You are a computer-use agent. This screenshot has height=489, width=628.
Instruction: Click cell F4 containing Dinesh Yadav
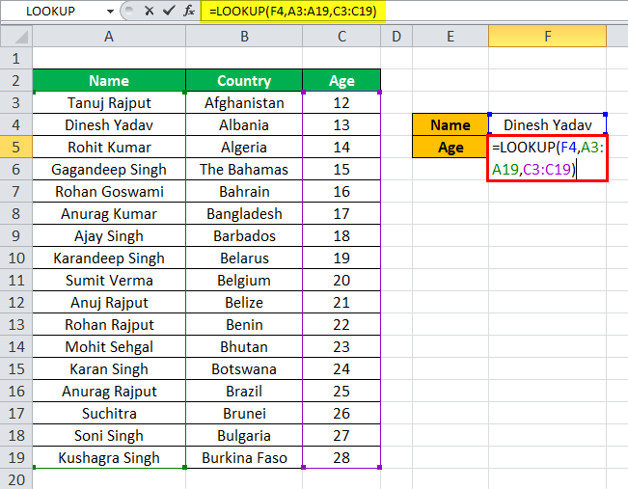coord(547,125)
